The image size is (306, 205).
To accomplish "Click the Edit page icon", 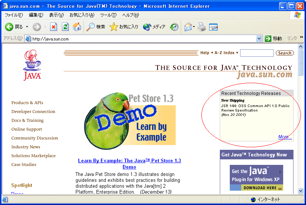I will click(x=213, y=27).
